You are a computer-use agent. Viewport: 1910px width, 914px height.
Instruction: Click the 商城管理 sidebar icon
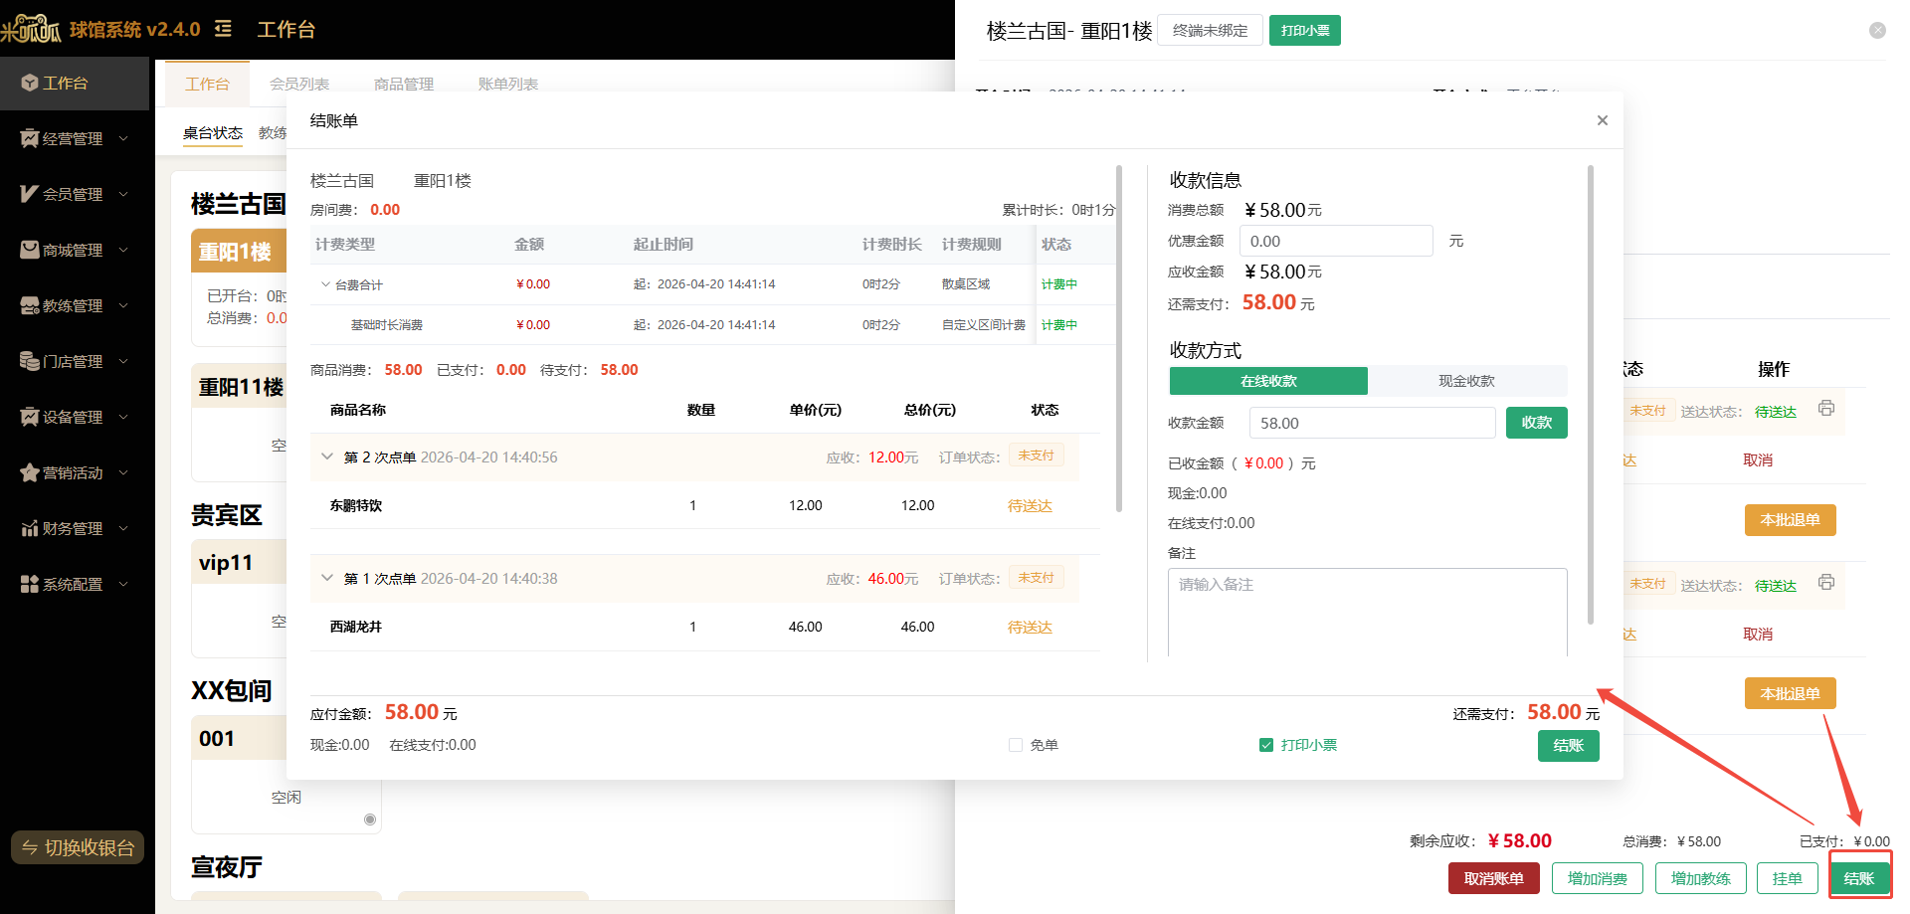click(x=29, y=251)
